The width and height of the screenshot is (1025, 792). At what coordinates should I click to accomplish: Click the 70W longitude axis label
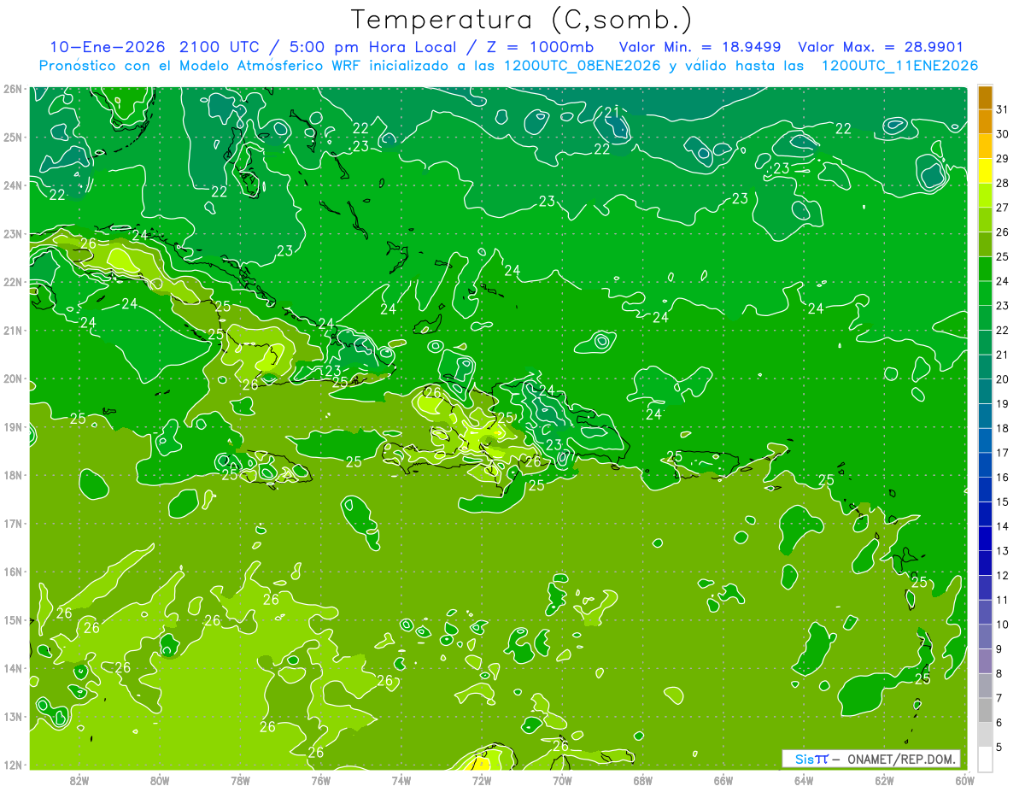pyautogui.click(x=562, y=780)
